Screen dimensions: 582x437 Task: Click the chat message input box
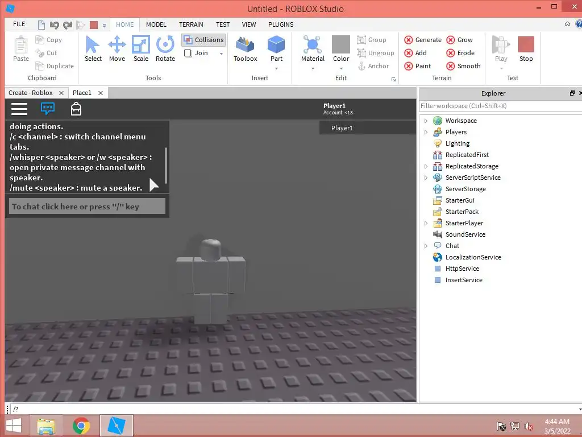(87, 206)
